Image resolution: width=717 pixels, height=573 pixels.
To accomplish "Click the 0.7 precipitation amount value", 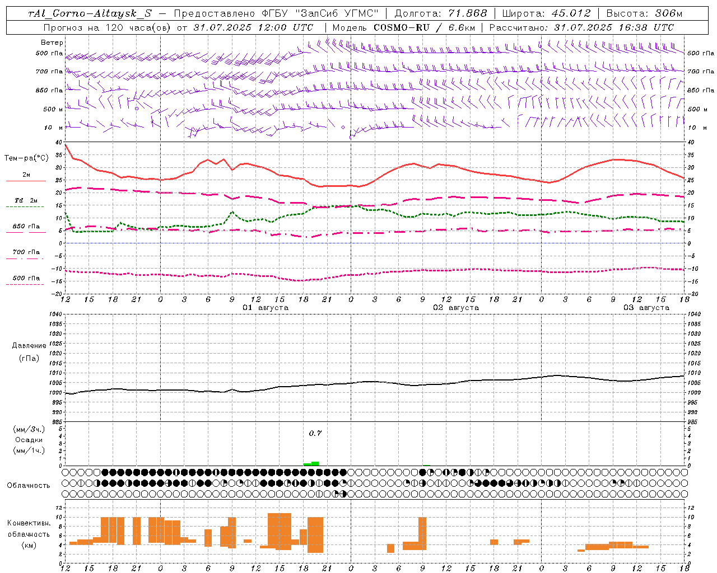I will pos(315,433).
